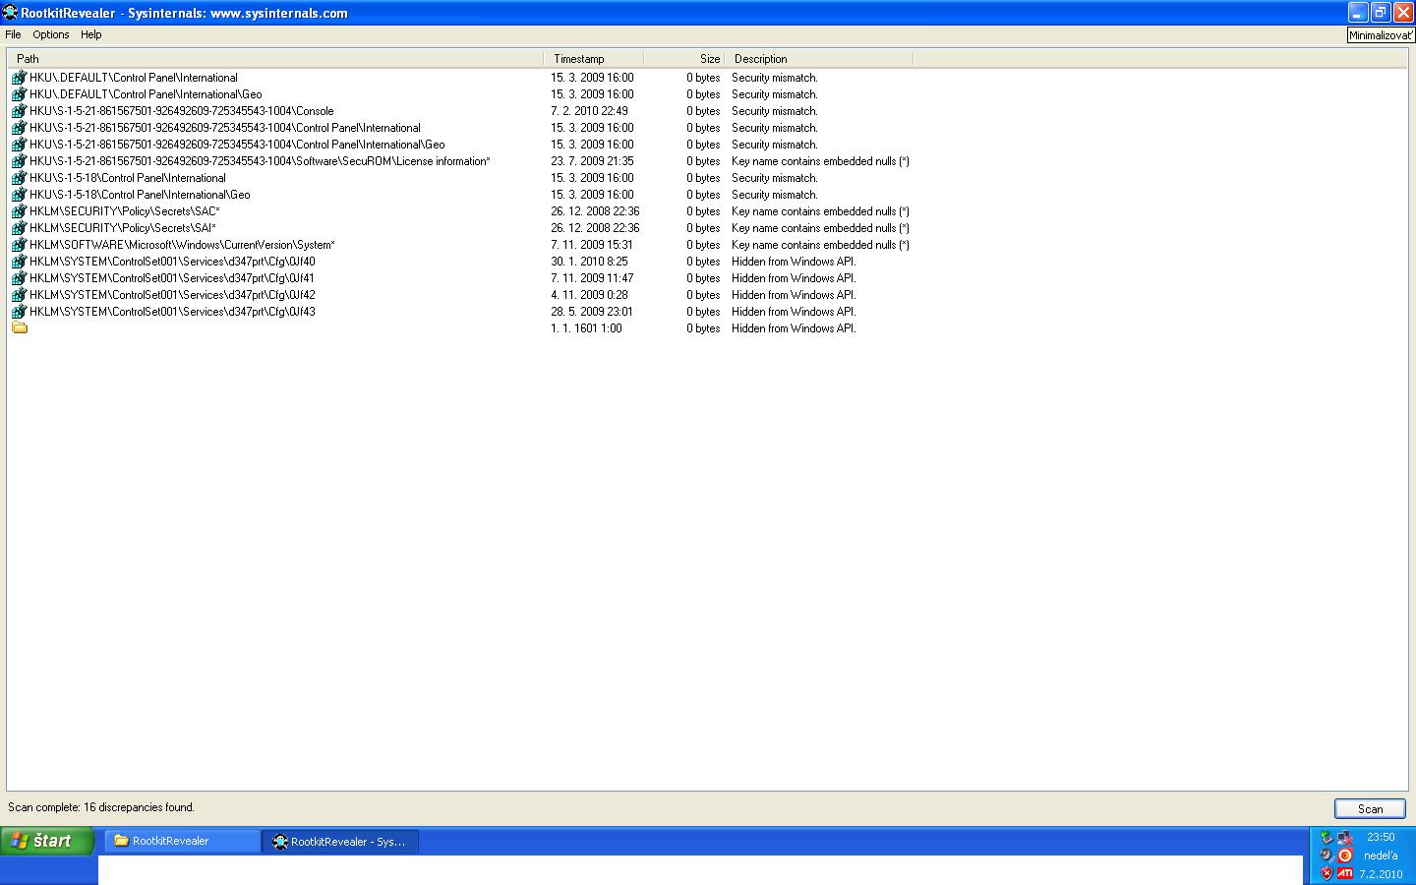Open the Help menu
Screen dimensions: 1416x885
(x=91, y=34)
